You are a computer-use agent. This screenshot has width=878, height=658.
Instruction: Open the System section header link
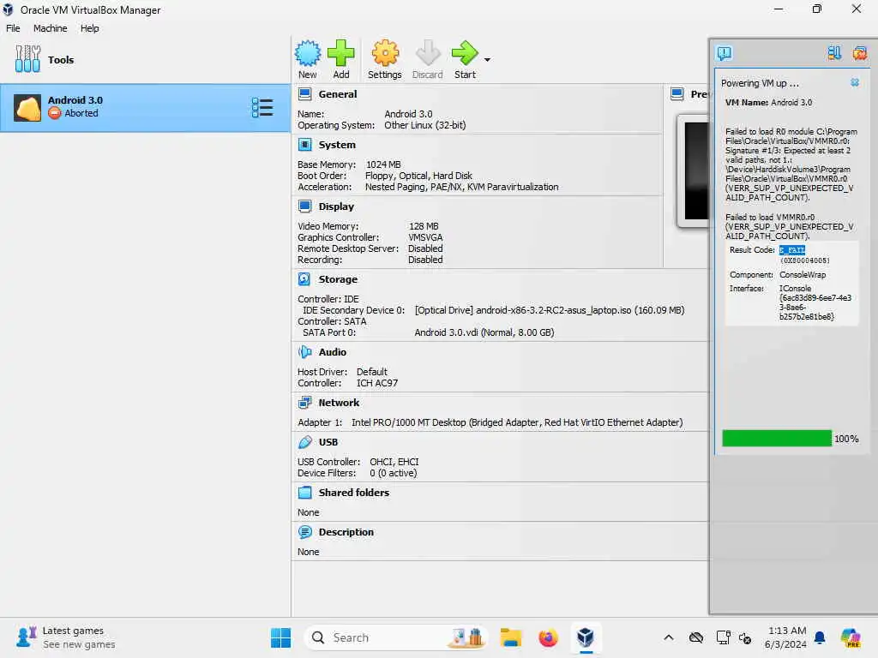pyautogui.click(x=337, y=145)
